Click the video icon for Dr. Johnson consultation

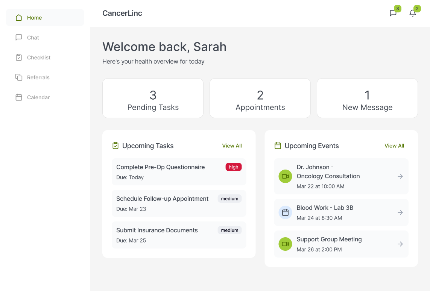click(285, 176)
